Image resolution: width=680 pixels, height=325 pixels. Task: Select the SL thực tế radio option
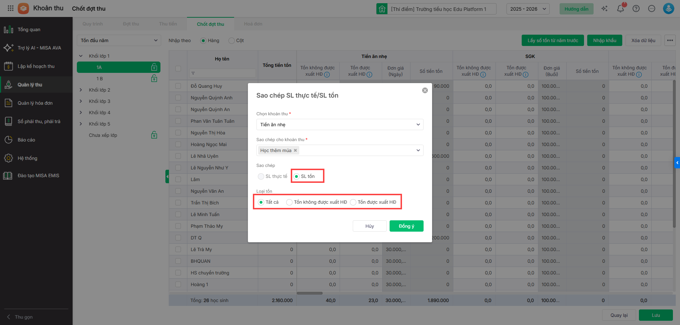pyautogui.click(x=261, y=176)
